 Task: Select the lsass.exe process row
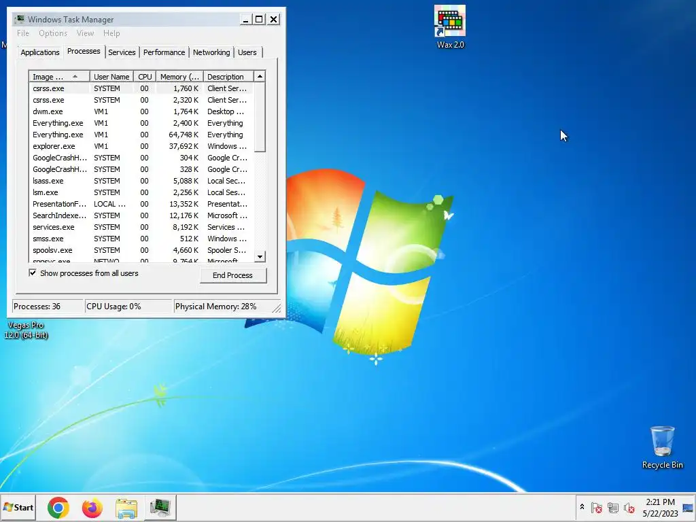pyautogui.click(x=141, y=181)
